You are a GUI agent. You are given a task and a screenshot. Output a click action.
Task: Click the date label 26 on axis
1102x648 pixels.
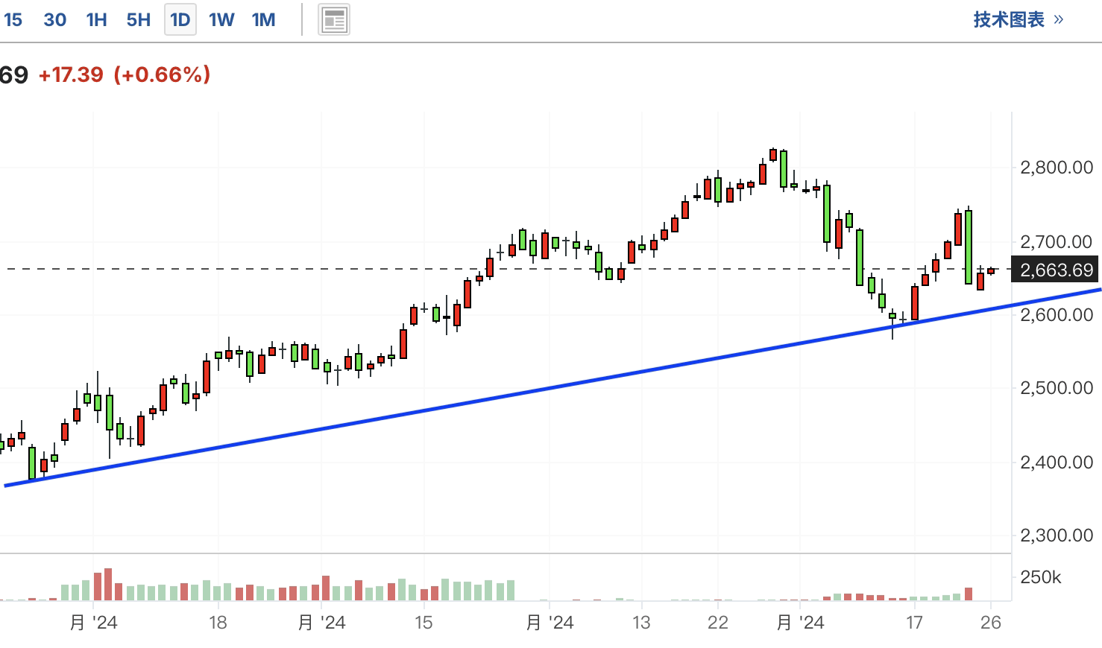991,623
